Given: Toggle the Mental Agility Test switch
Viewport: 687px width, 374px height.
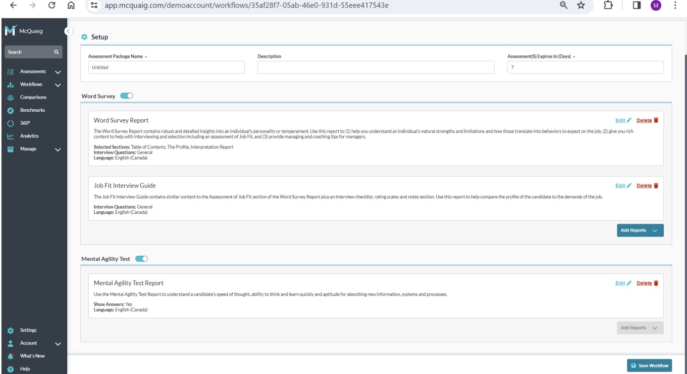Looking at the screenshot, I should click(142, 258).
